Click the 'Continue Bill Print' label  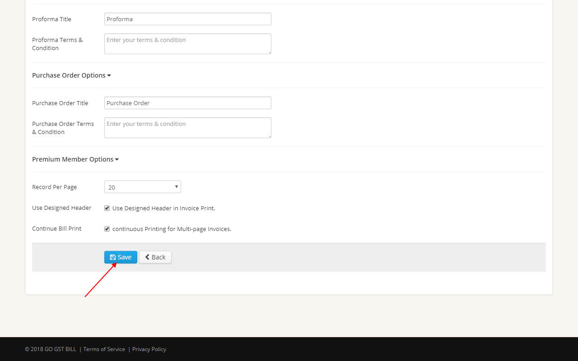click(57, 228)
